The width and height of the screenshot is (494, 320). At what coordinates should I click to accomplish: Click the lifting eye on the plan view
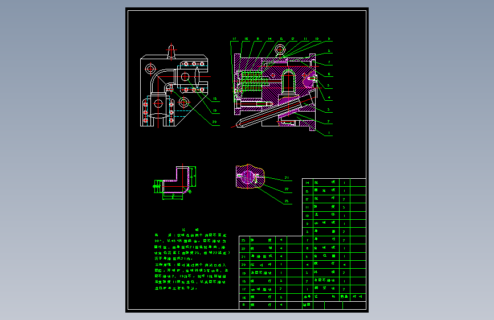(x=171, y=52)
